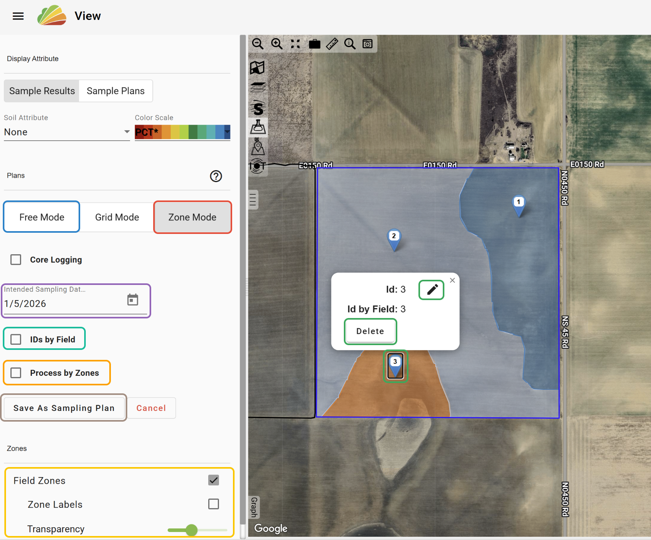Expand the Soil Attribute dropdown
Viewport: 651px width, 540px height.
coord(67,132)
